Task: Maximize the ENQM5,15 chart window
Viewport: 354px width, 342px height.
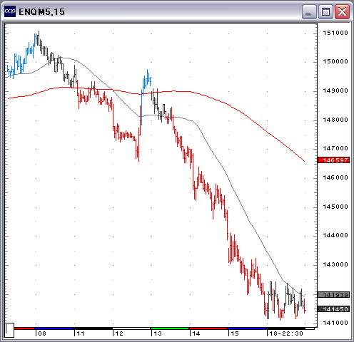Action: (x=325, y=11)
